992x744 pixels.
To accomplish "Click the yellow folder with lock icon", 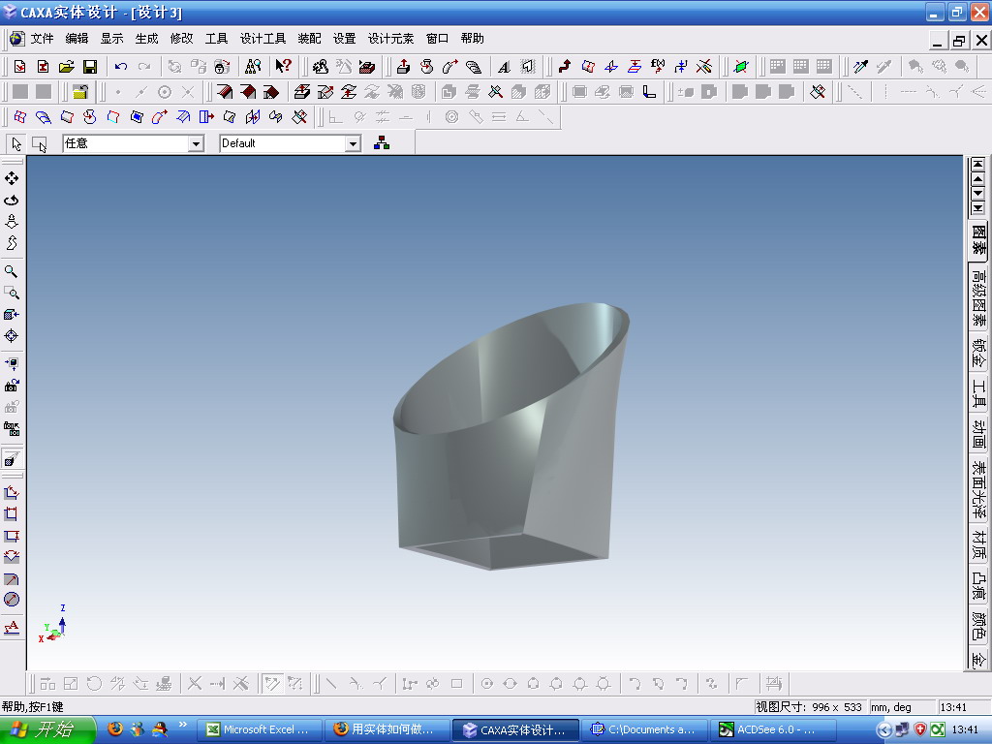I will pyautogui.click(x=79, y=92).
